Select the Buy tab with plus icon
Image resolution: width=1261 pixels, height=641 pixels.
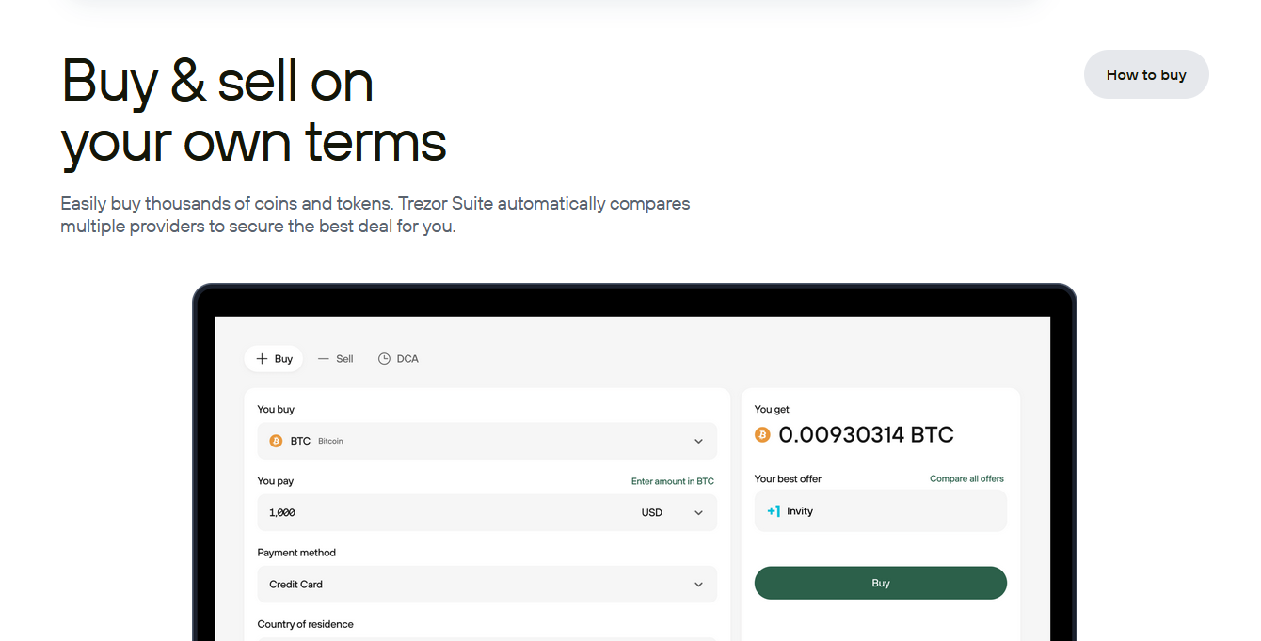coord(274,359)
